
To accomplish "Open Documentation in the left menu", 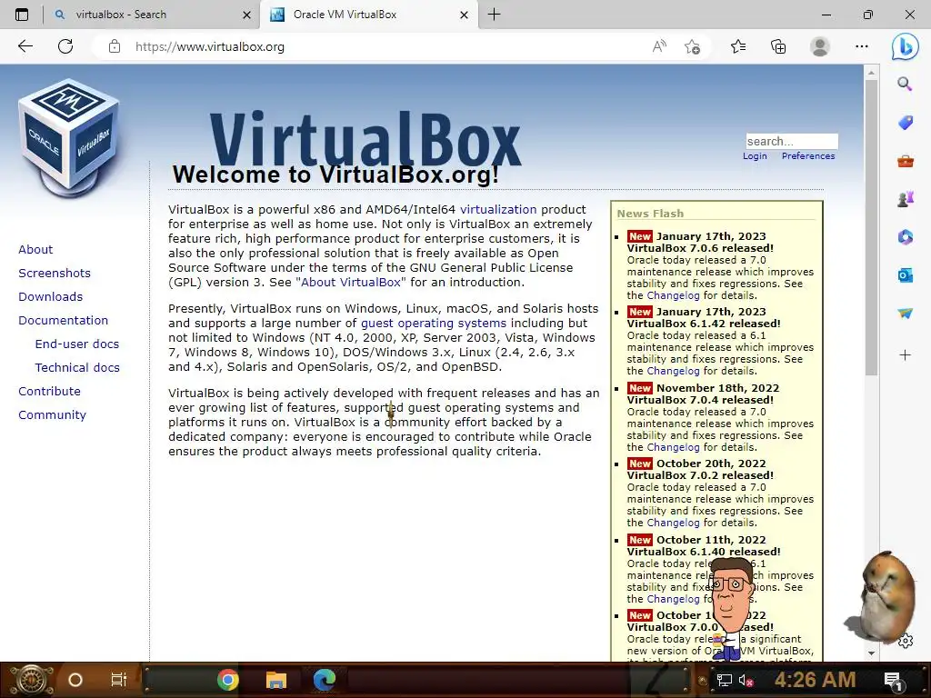I will pyautogui.click(x=64, y=321).
